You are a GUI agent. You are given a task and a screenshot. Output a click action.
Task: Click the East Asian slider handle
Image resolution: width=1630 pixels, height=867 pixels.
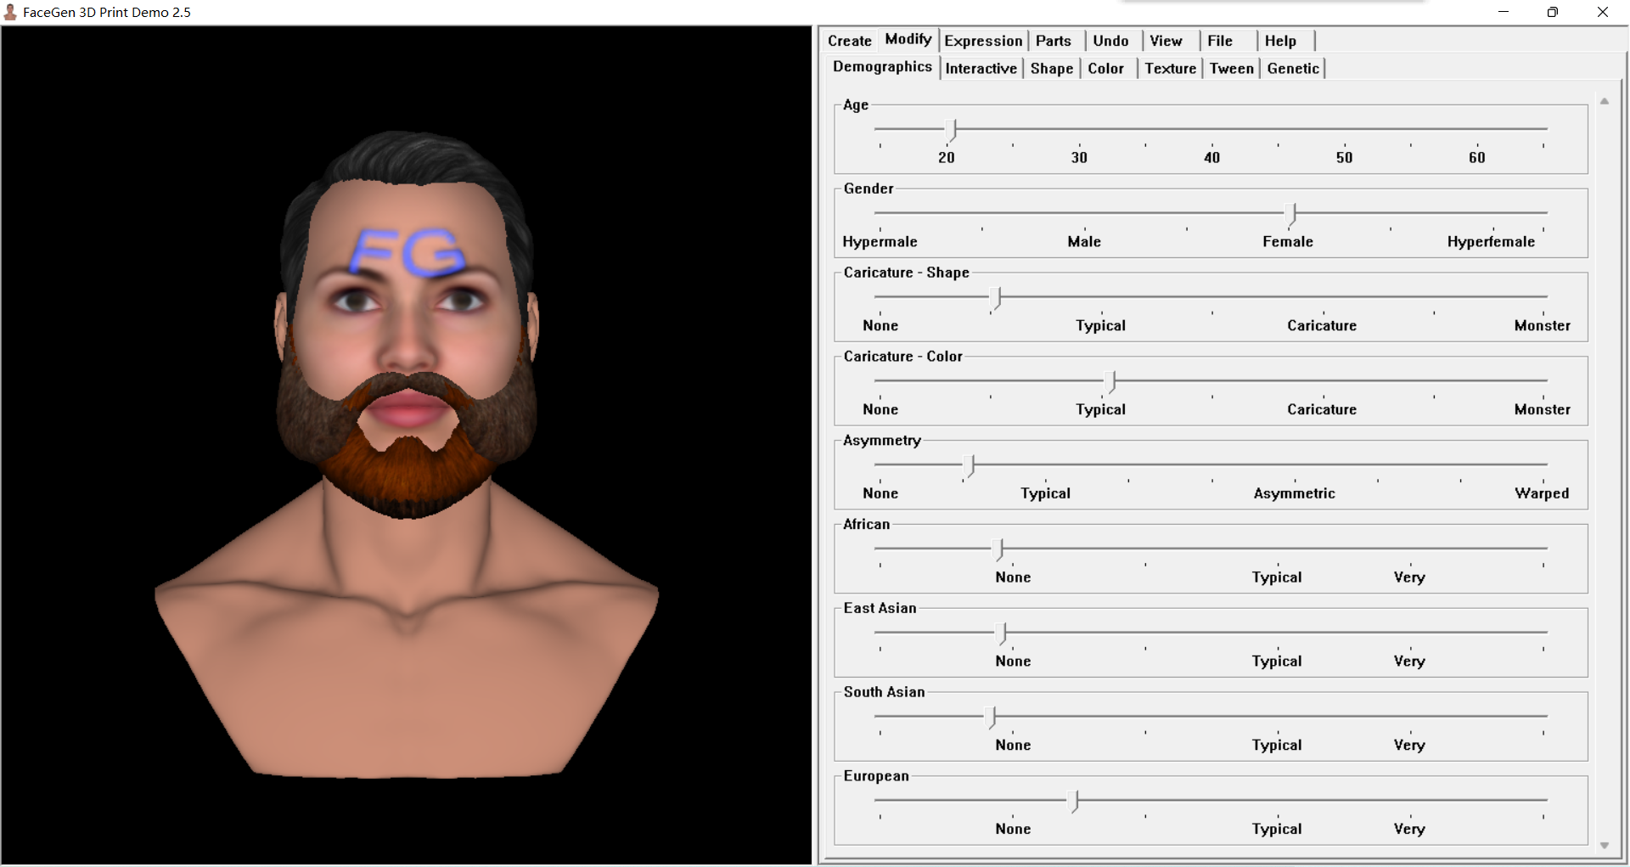[1003, 633]
